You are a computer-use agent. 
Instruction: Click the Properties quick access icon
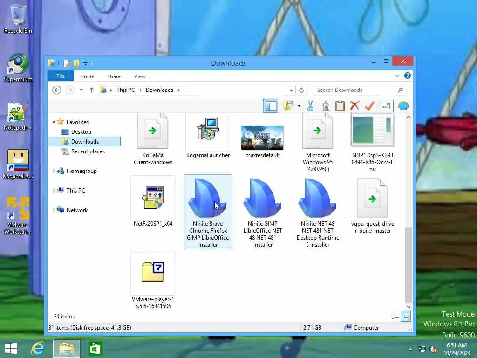(66, 63)
